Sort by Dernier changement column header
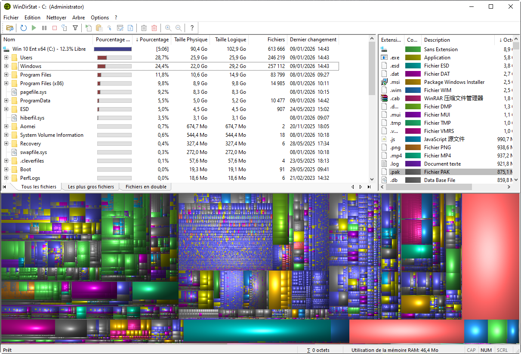Image resolution: width=521 pixels, height=354 pixels. pos(313,40)
